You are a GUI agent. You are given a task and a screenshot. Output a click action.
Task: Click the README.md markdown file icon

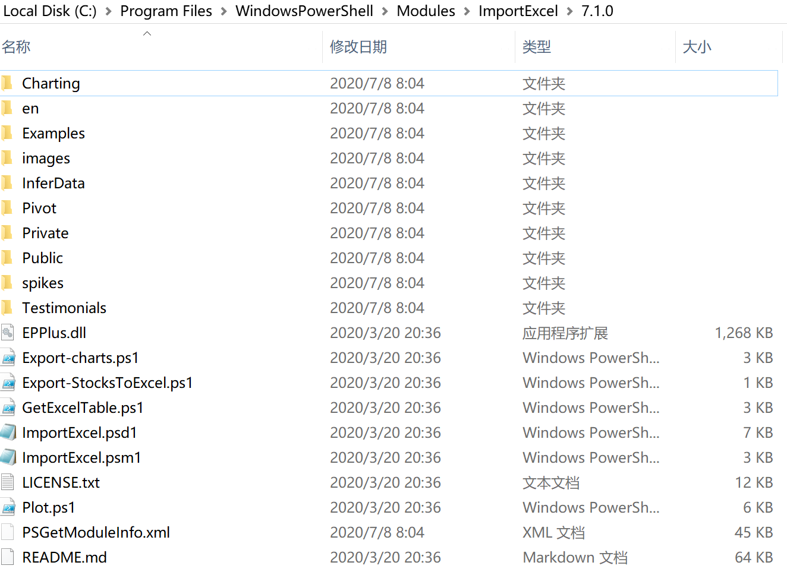point(8,557)
